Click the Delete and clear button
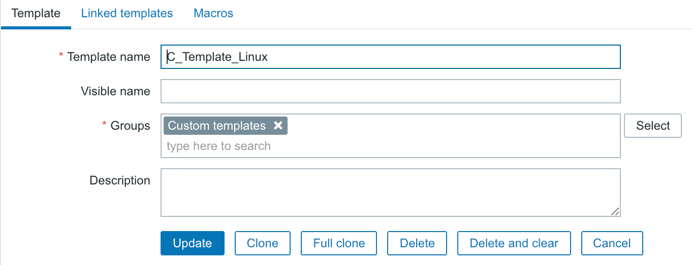 click(514, 243)
